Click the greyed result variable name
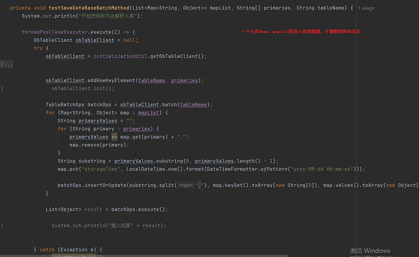Screen dimensions: 419x257 tap(94, 210)
